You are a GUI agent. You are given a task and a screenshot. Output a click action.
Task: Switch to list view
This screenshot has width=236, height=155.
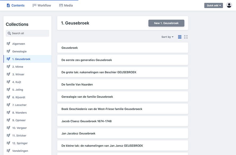click(x=180, y=37)
